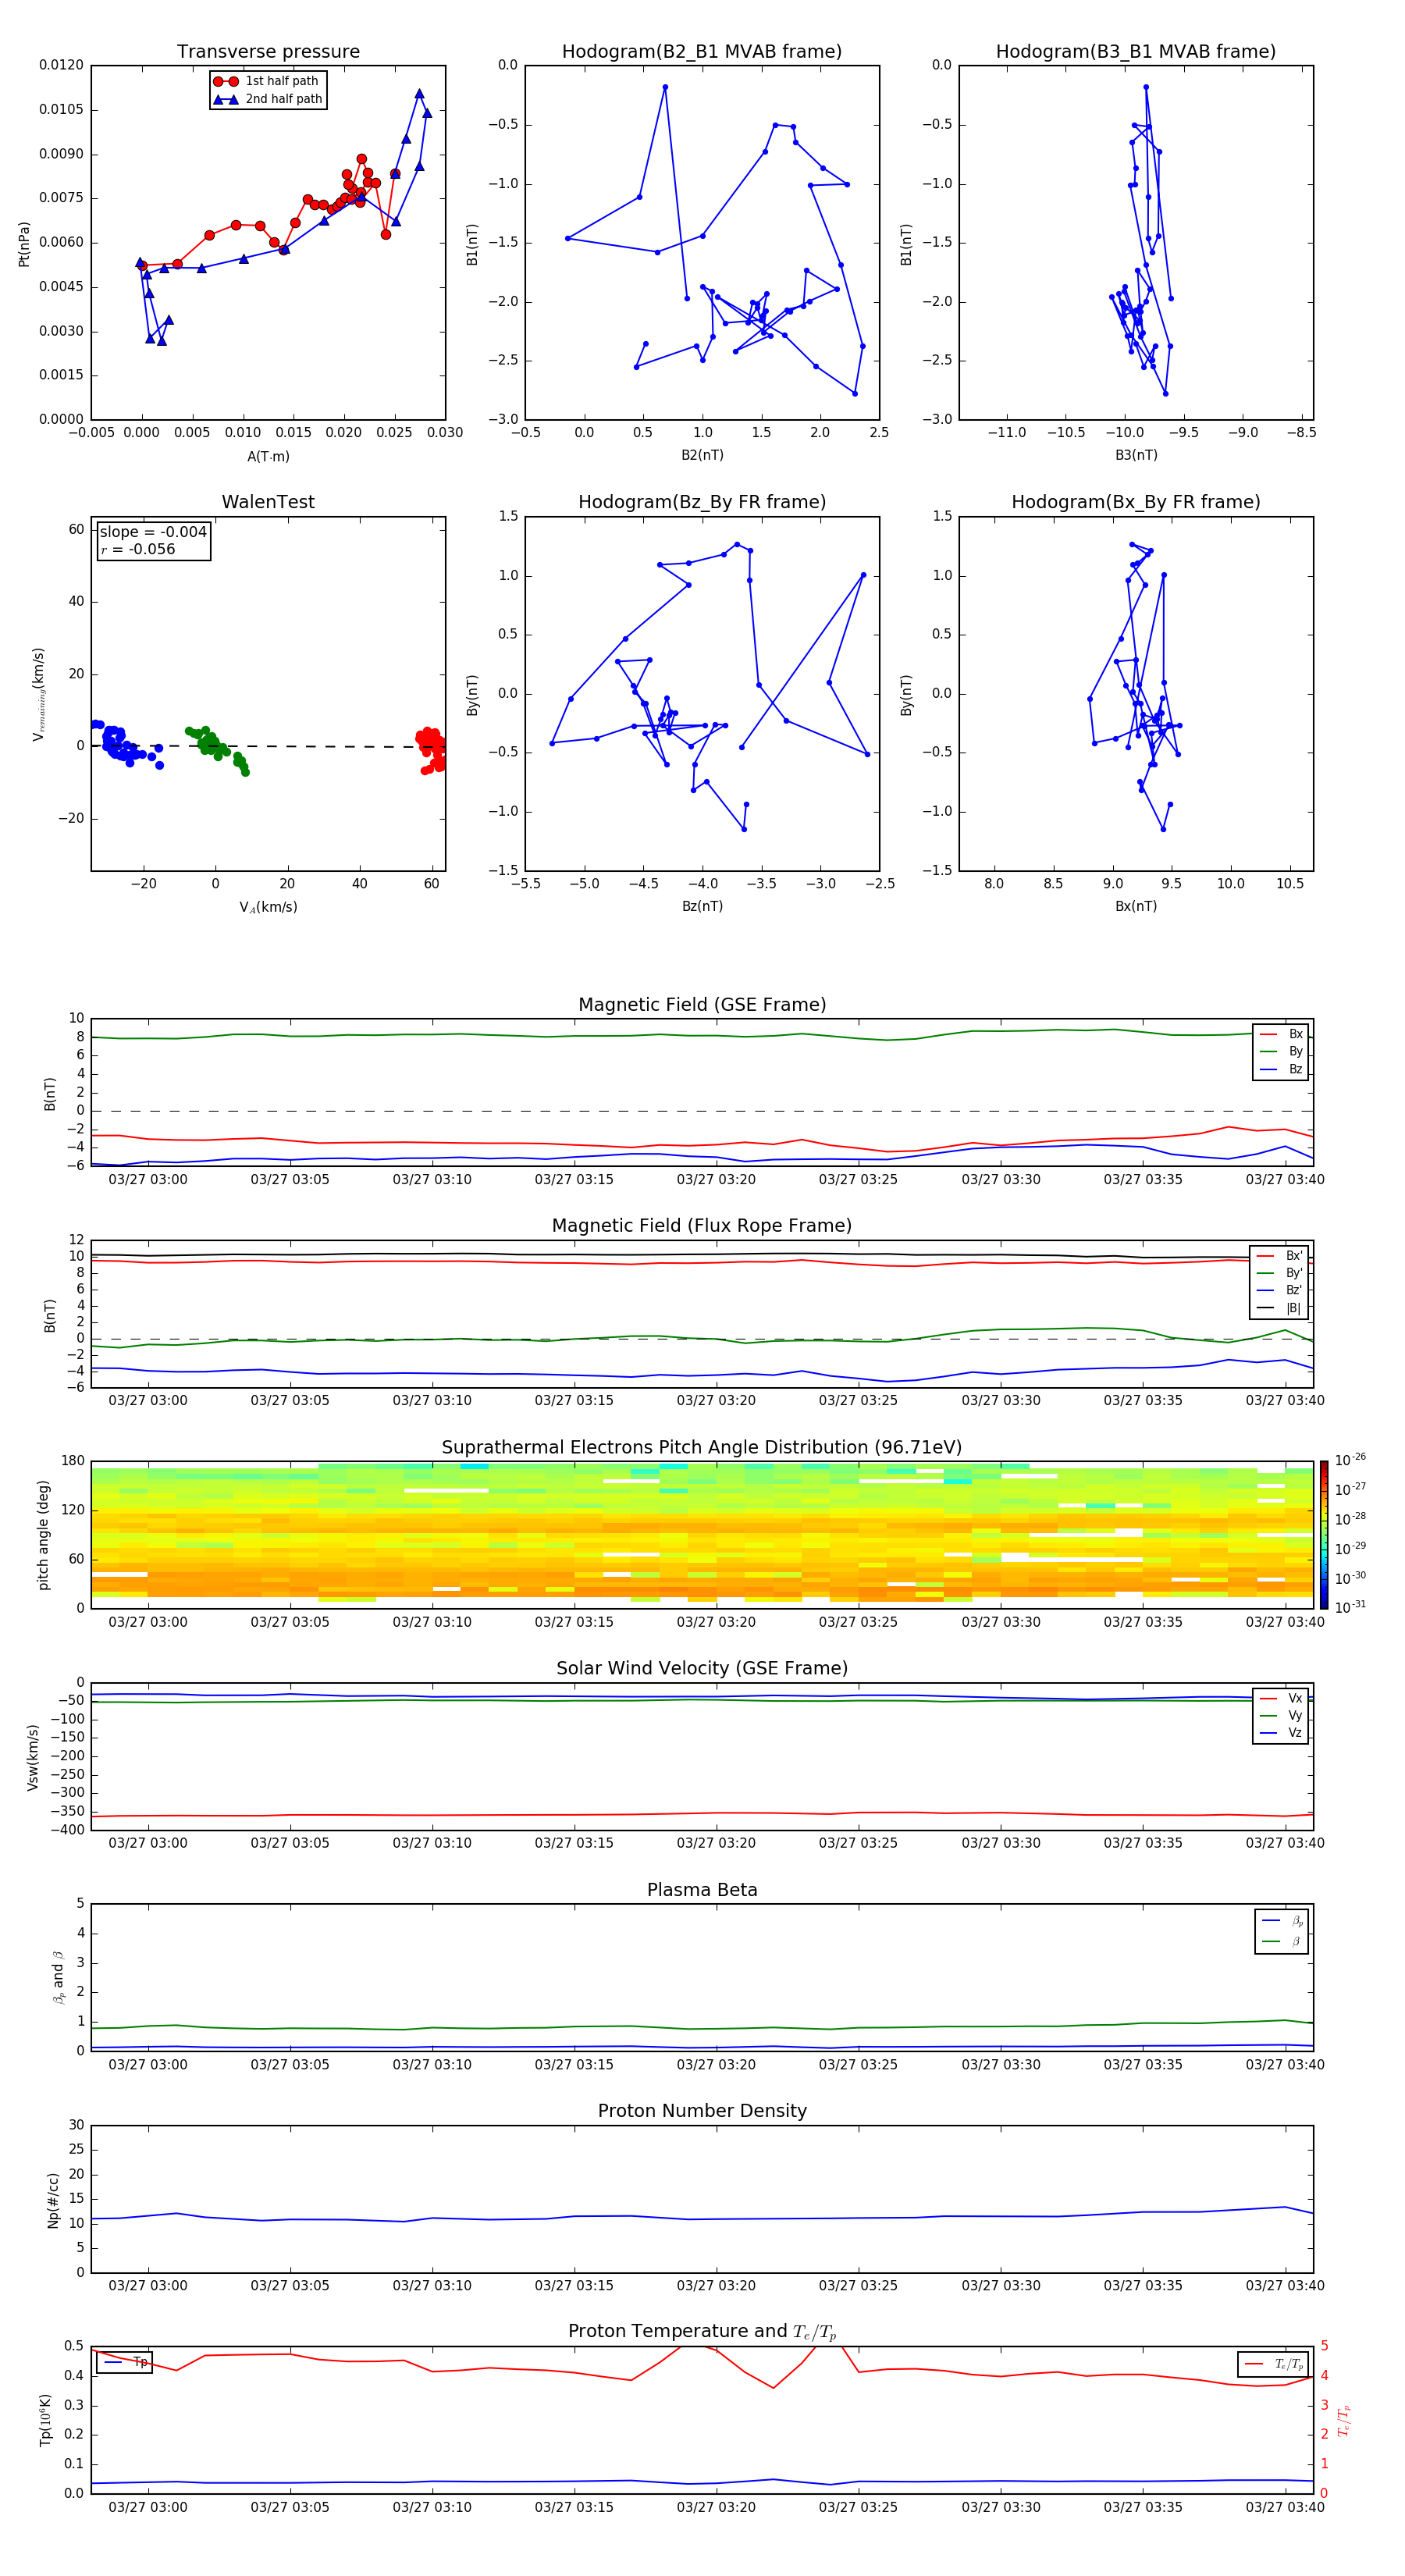Select Bx' in the flux rope legend
This screenshot has width=1405, height=2576.
[x=1280, y=1256]
